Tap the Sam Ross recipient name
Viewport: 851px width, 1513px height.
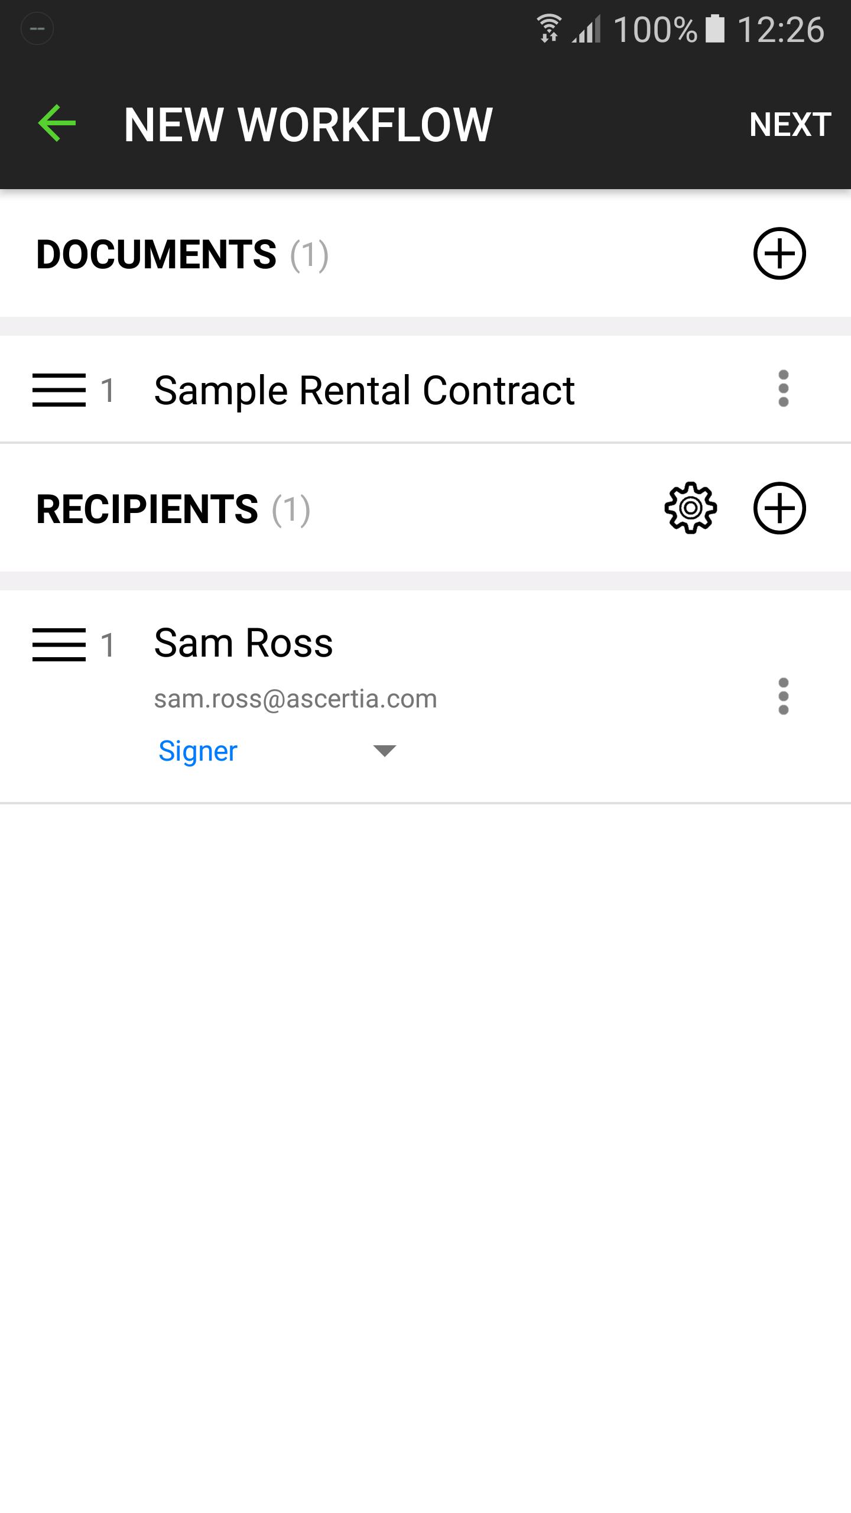pos(243,643)
